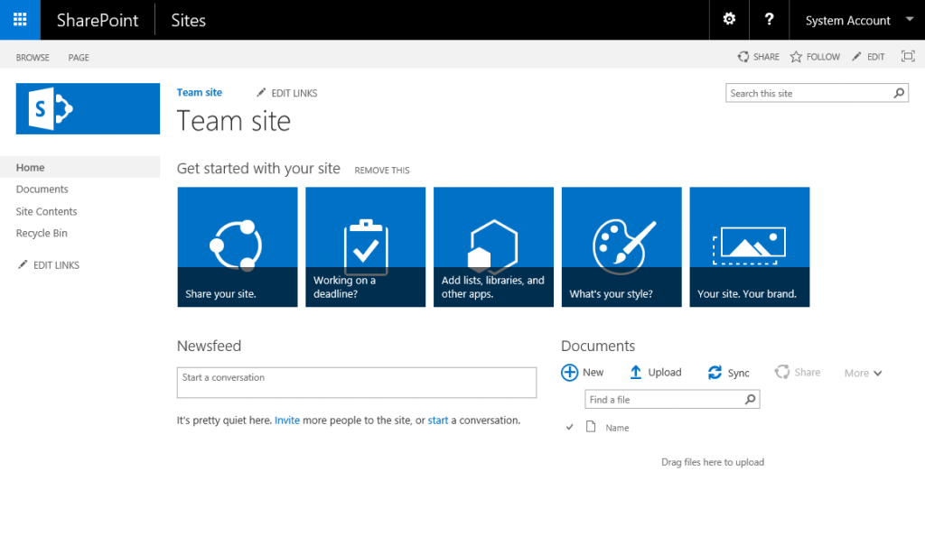Switch to the PAGE ribbon tab
This screenshot has width=925, height=555.
(79, 57)
